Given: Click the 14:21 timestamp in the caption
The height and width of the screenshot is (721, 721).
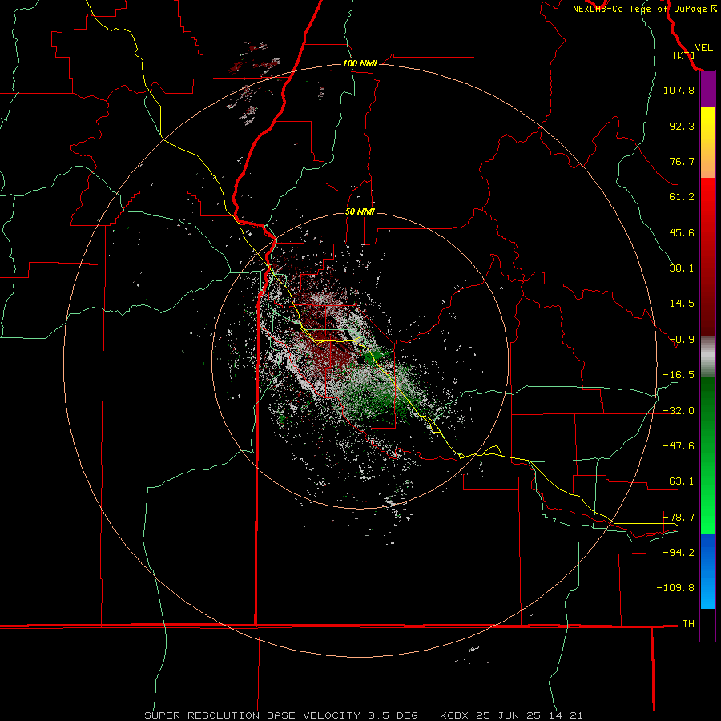Looking at the screenshot, I should coord(566,715).
